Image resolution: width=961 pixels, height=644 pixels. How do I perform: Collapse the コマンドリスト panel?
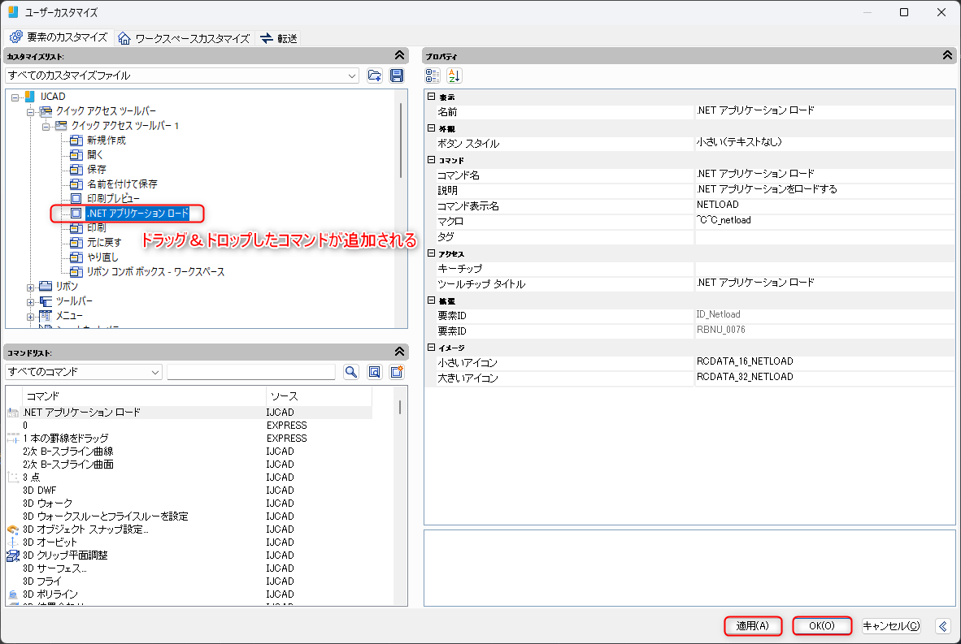(399, 352)
